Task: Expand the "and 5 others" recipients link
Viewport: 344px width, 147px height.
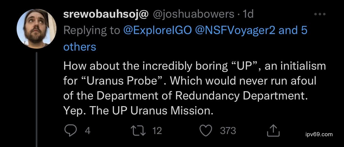Action: pos(293,30)
